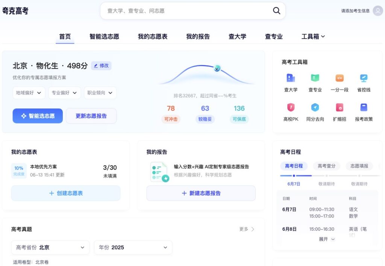Open the 省控线 tool icon
Screen dimensions: 385x266
pyautogui.click(x=364, y=83)
